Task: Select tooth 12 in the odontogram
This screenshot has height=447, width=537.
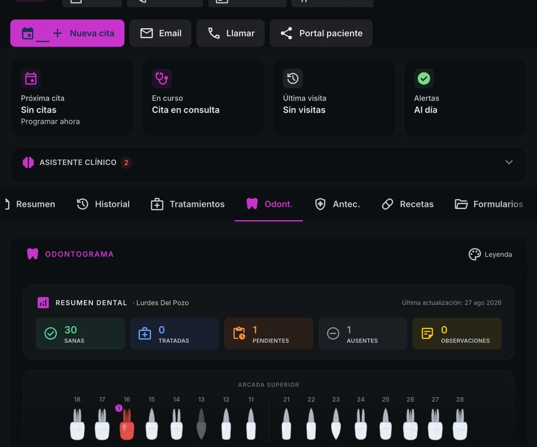Action: (x=226, y=424)
